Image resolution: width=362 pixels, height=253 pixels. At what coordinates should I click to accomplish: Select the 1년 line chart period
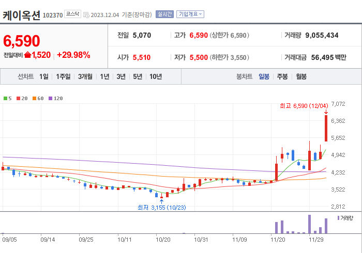[x=104, y=76]
